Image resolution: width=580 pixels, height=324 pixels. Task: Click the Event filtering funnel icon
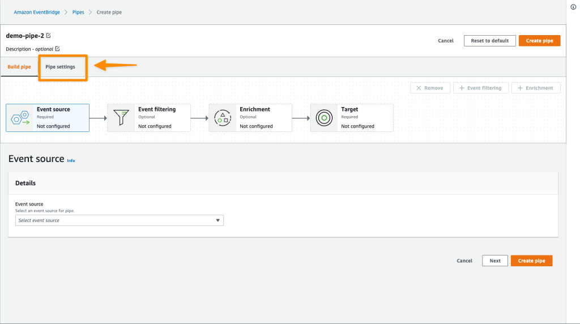click(121, 118)
